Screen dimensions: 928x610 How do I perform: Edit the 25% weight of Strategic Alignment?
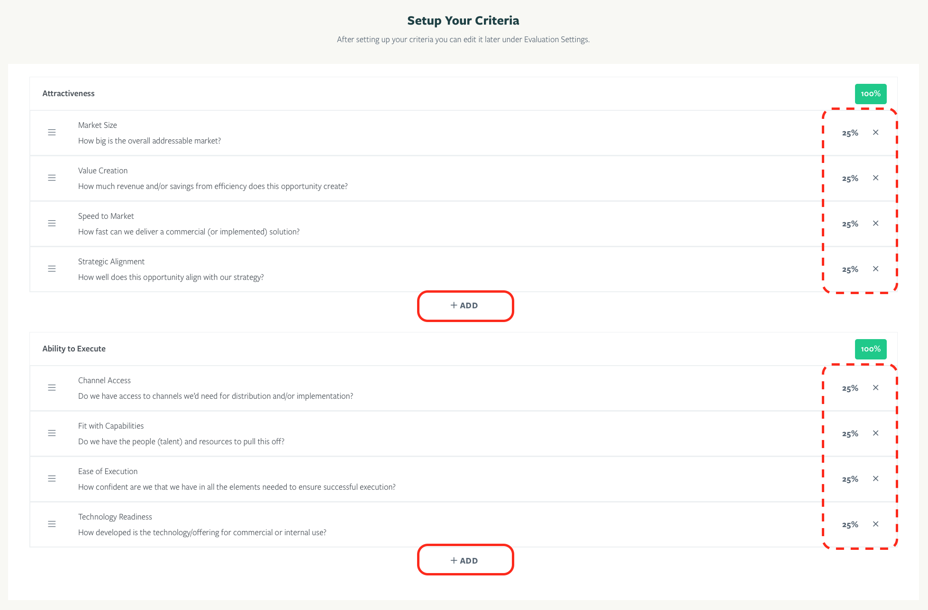click(x=850, y=269)
